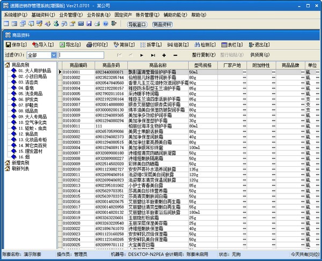The height and width of the screenshot is (261, 322).
Task: Click the Import (导入) toolbar icon
Action: (42, 45)
